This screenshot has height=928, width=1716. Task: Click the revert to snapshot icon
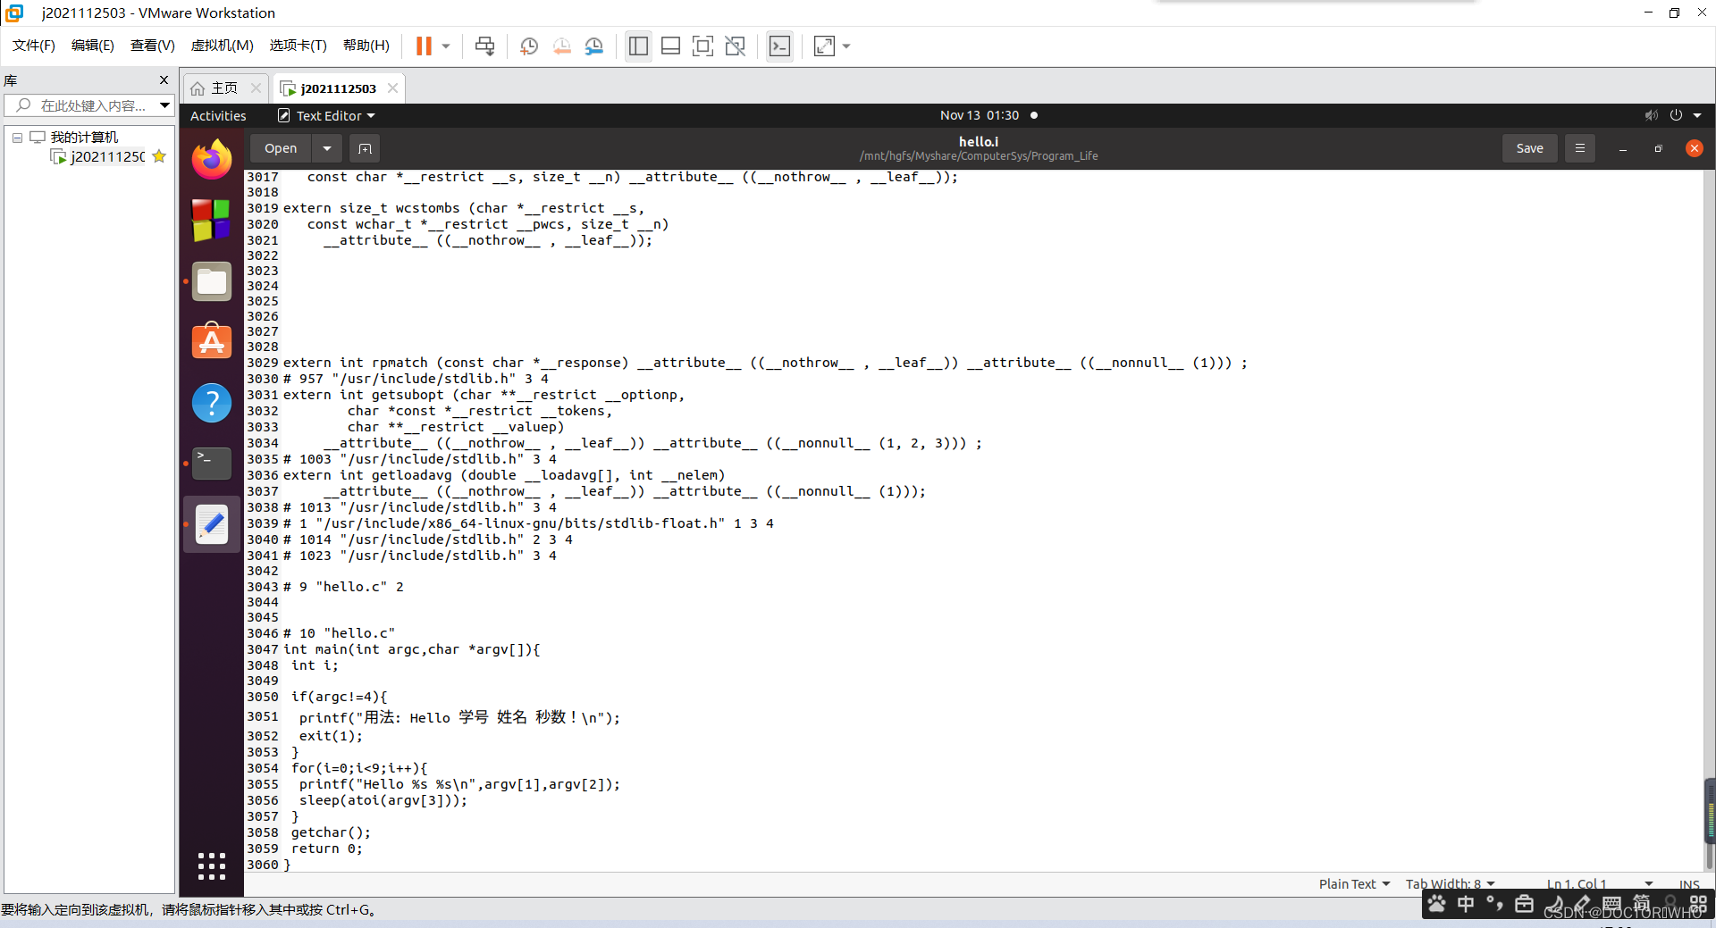(x=561, y=46)
